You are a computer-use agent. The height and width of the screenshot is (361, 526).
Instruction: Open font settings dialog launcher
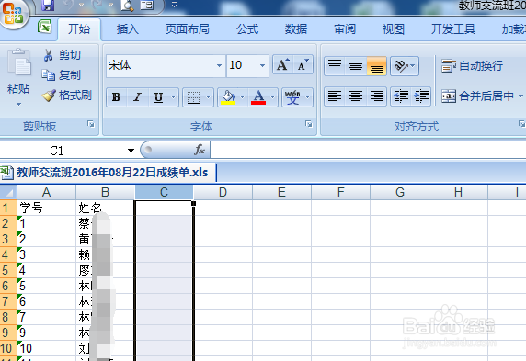(309, 124)
